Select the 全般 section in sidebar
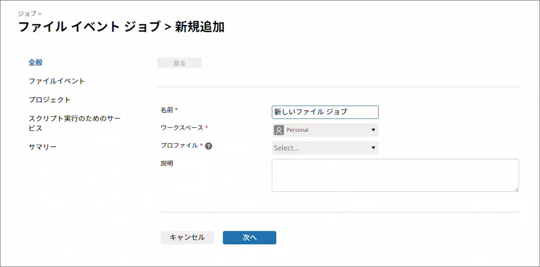 [36, 62]
